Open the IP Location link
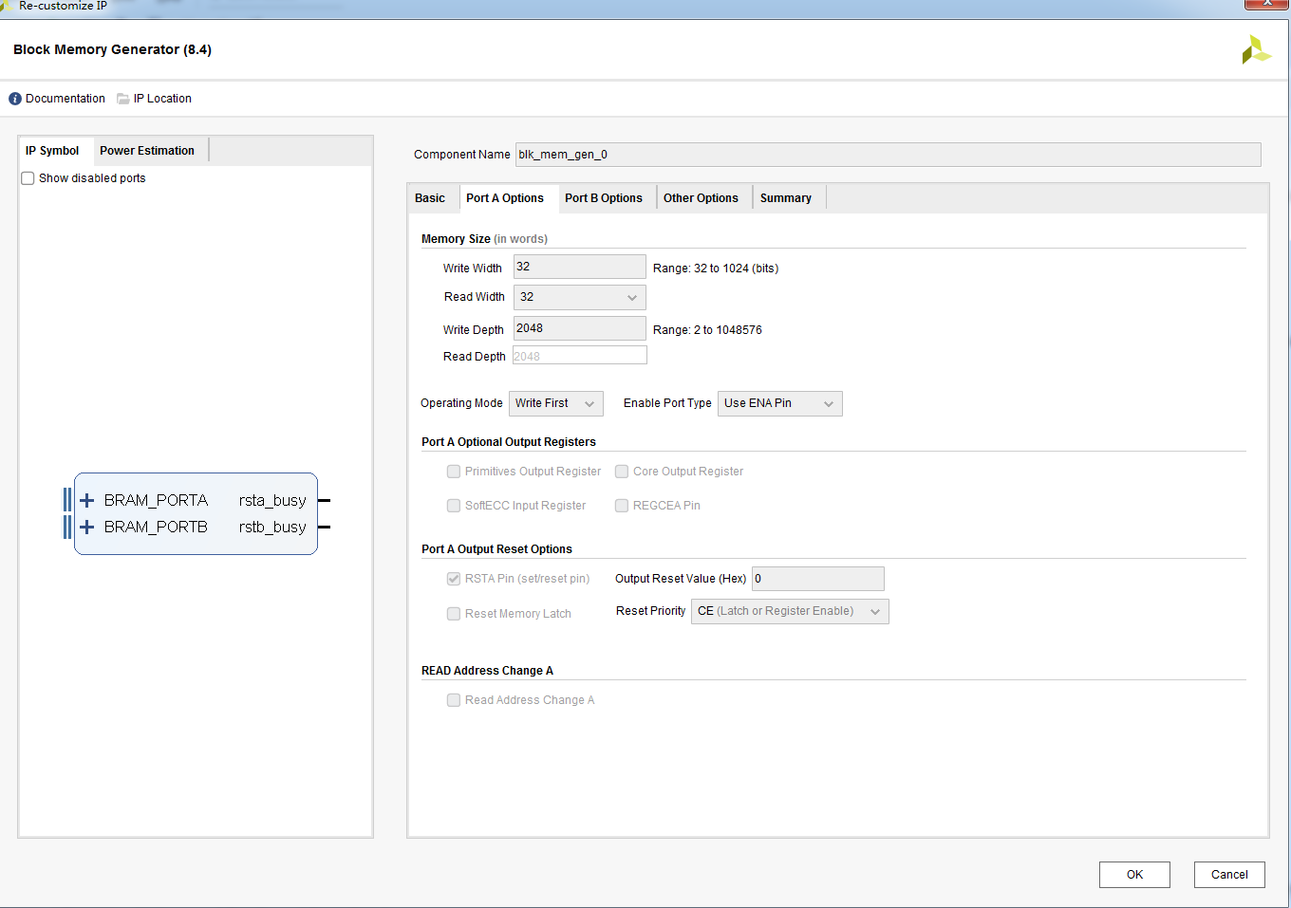Viewport: 1291px width, 908px height. tap(162, 99)
